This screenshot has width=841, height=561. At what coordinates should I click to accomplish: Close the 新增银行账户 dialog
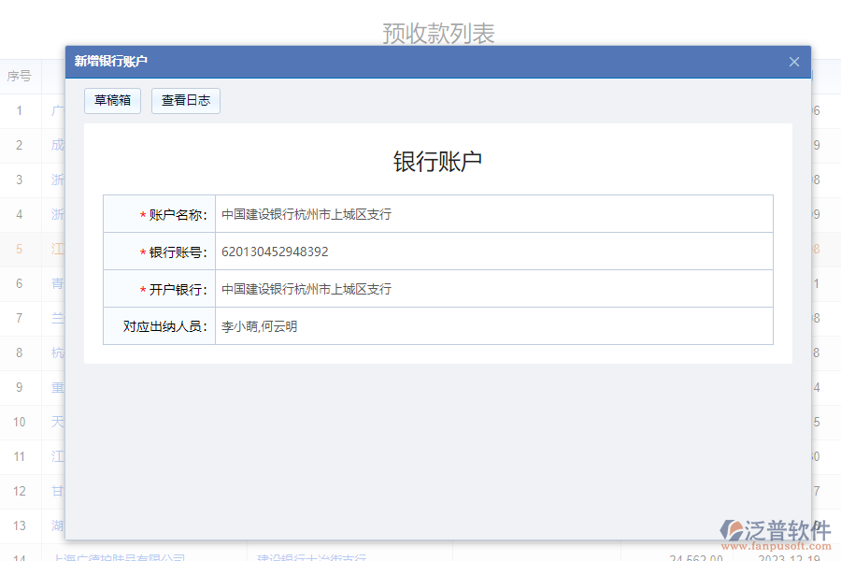(793, 62)
